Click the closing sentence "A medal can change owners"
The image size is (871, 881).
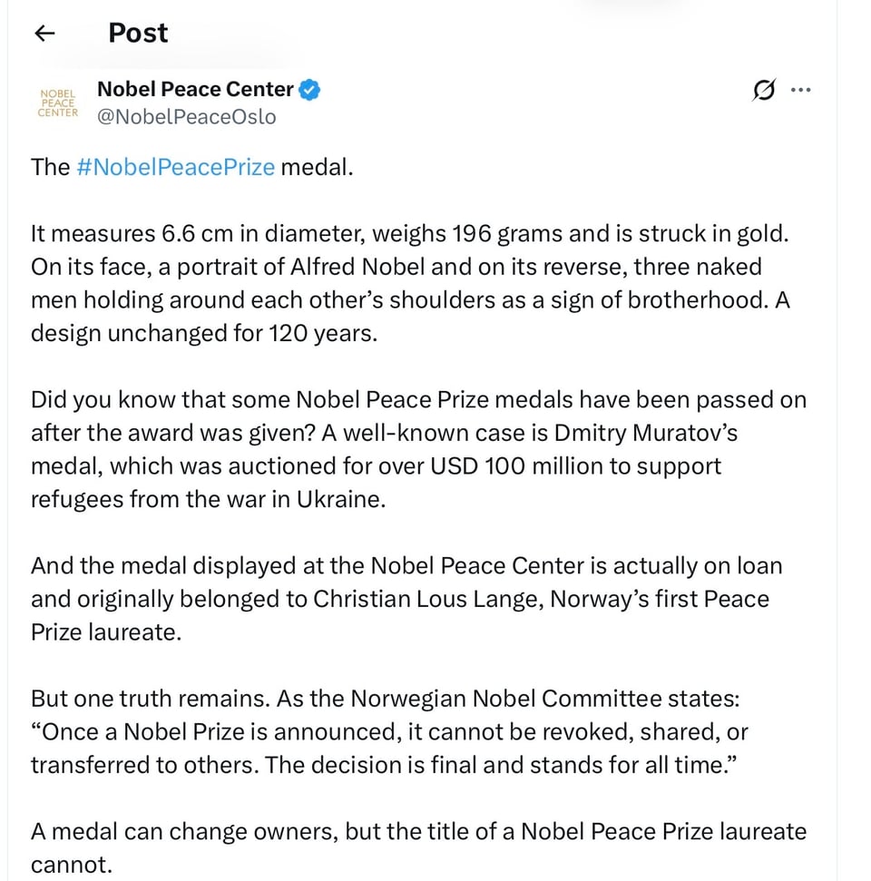tap(417, 847)
